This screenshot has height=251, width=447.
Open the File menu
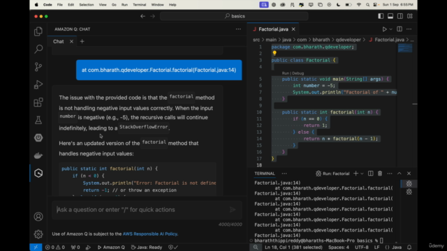(59, 5)
